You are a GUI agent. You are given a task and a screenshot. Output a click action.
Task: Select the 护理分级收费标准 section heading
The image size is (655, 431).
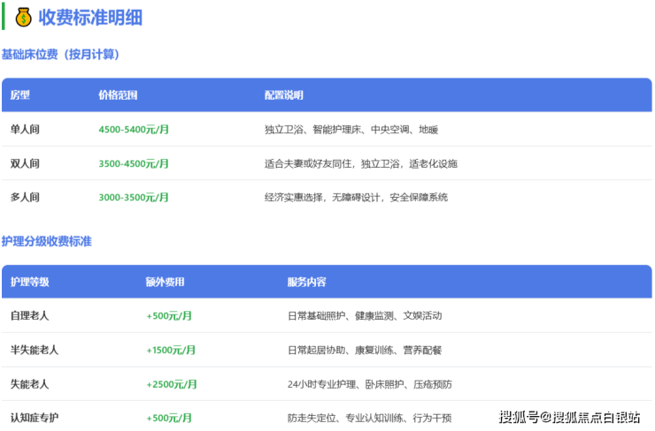(46, 241)
